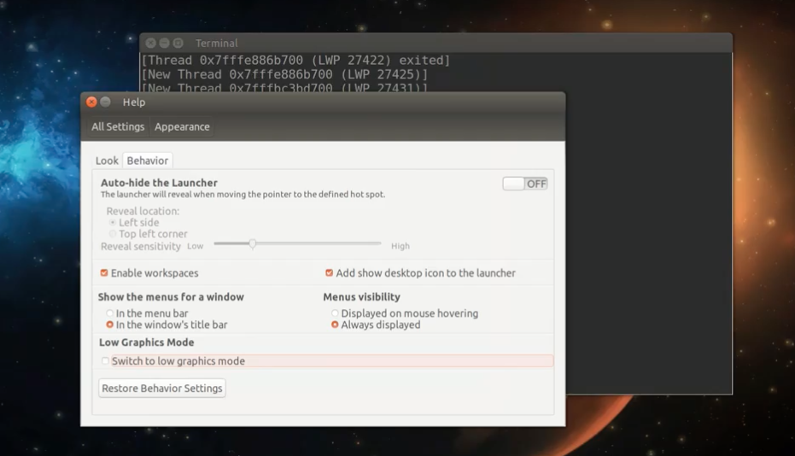The height and width of the screenshot is (456, 795).
Task: Maximize the Terminal window
Action: (x=178, y=44)
